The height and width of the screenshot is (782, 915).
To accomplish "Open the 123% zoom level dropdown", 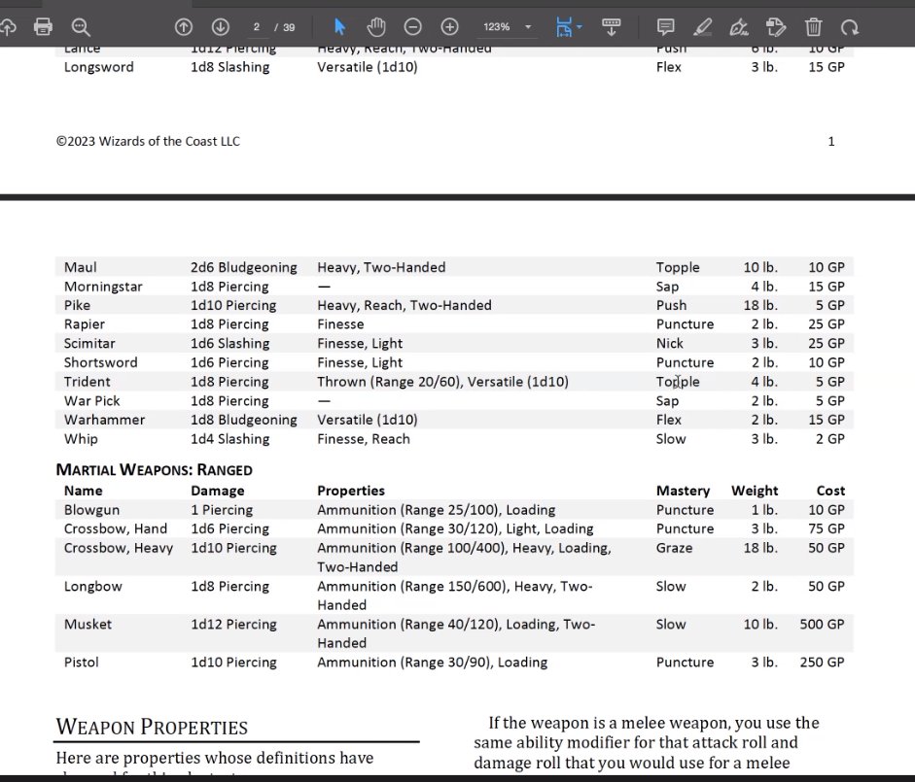I will 508,27.
